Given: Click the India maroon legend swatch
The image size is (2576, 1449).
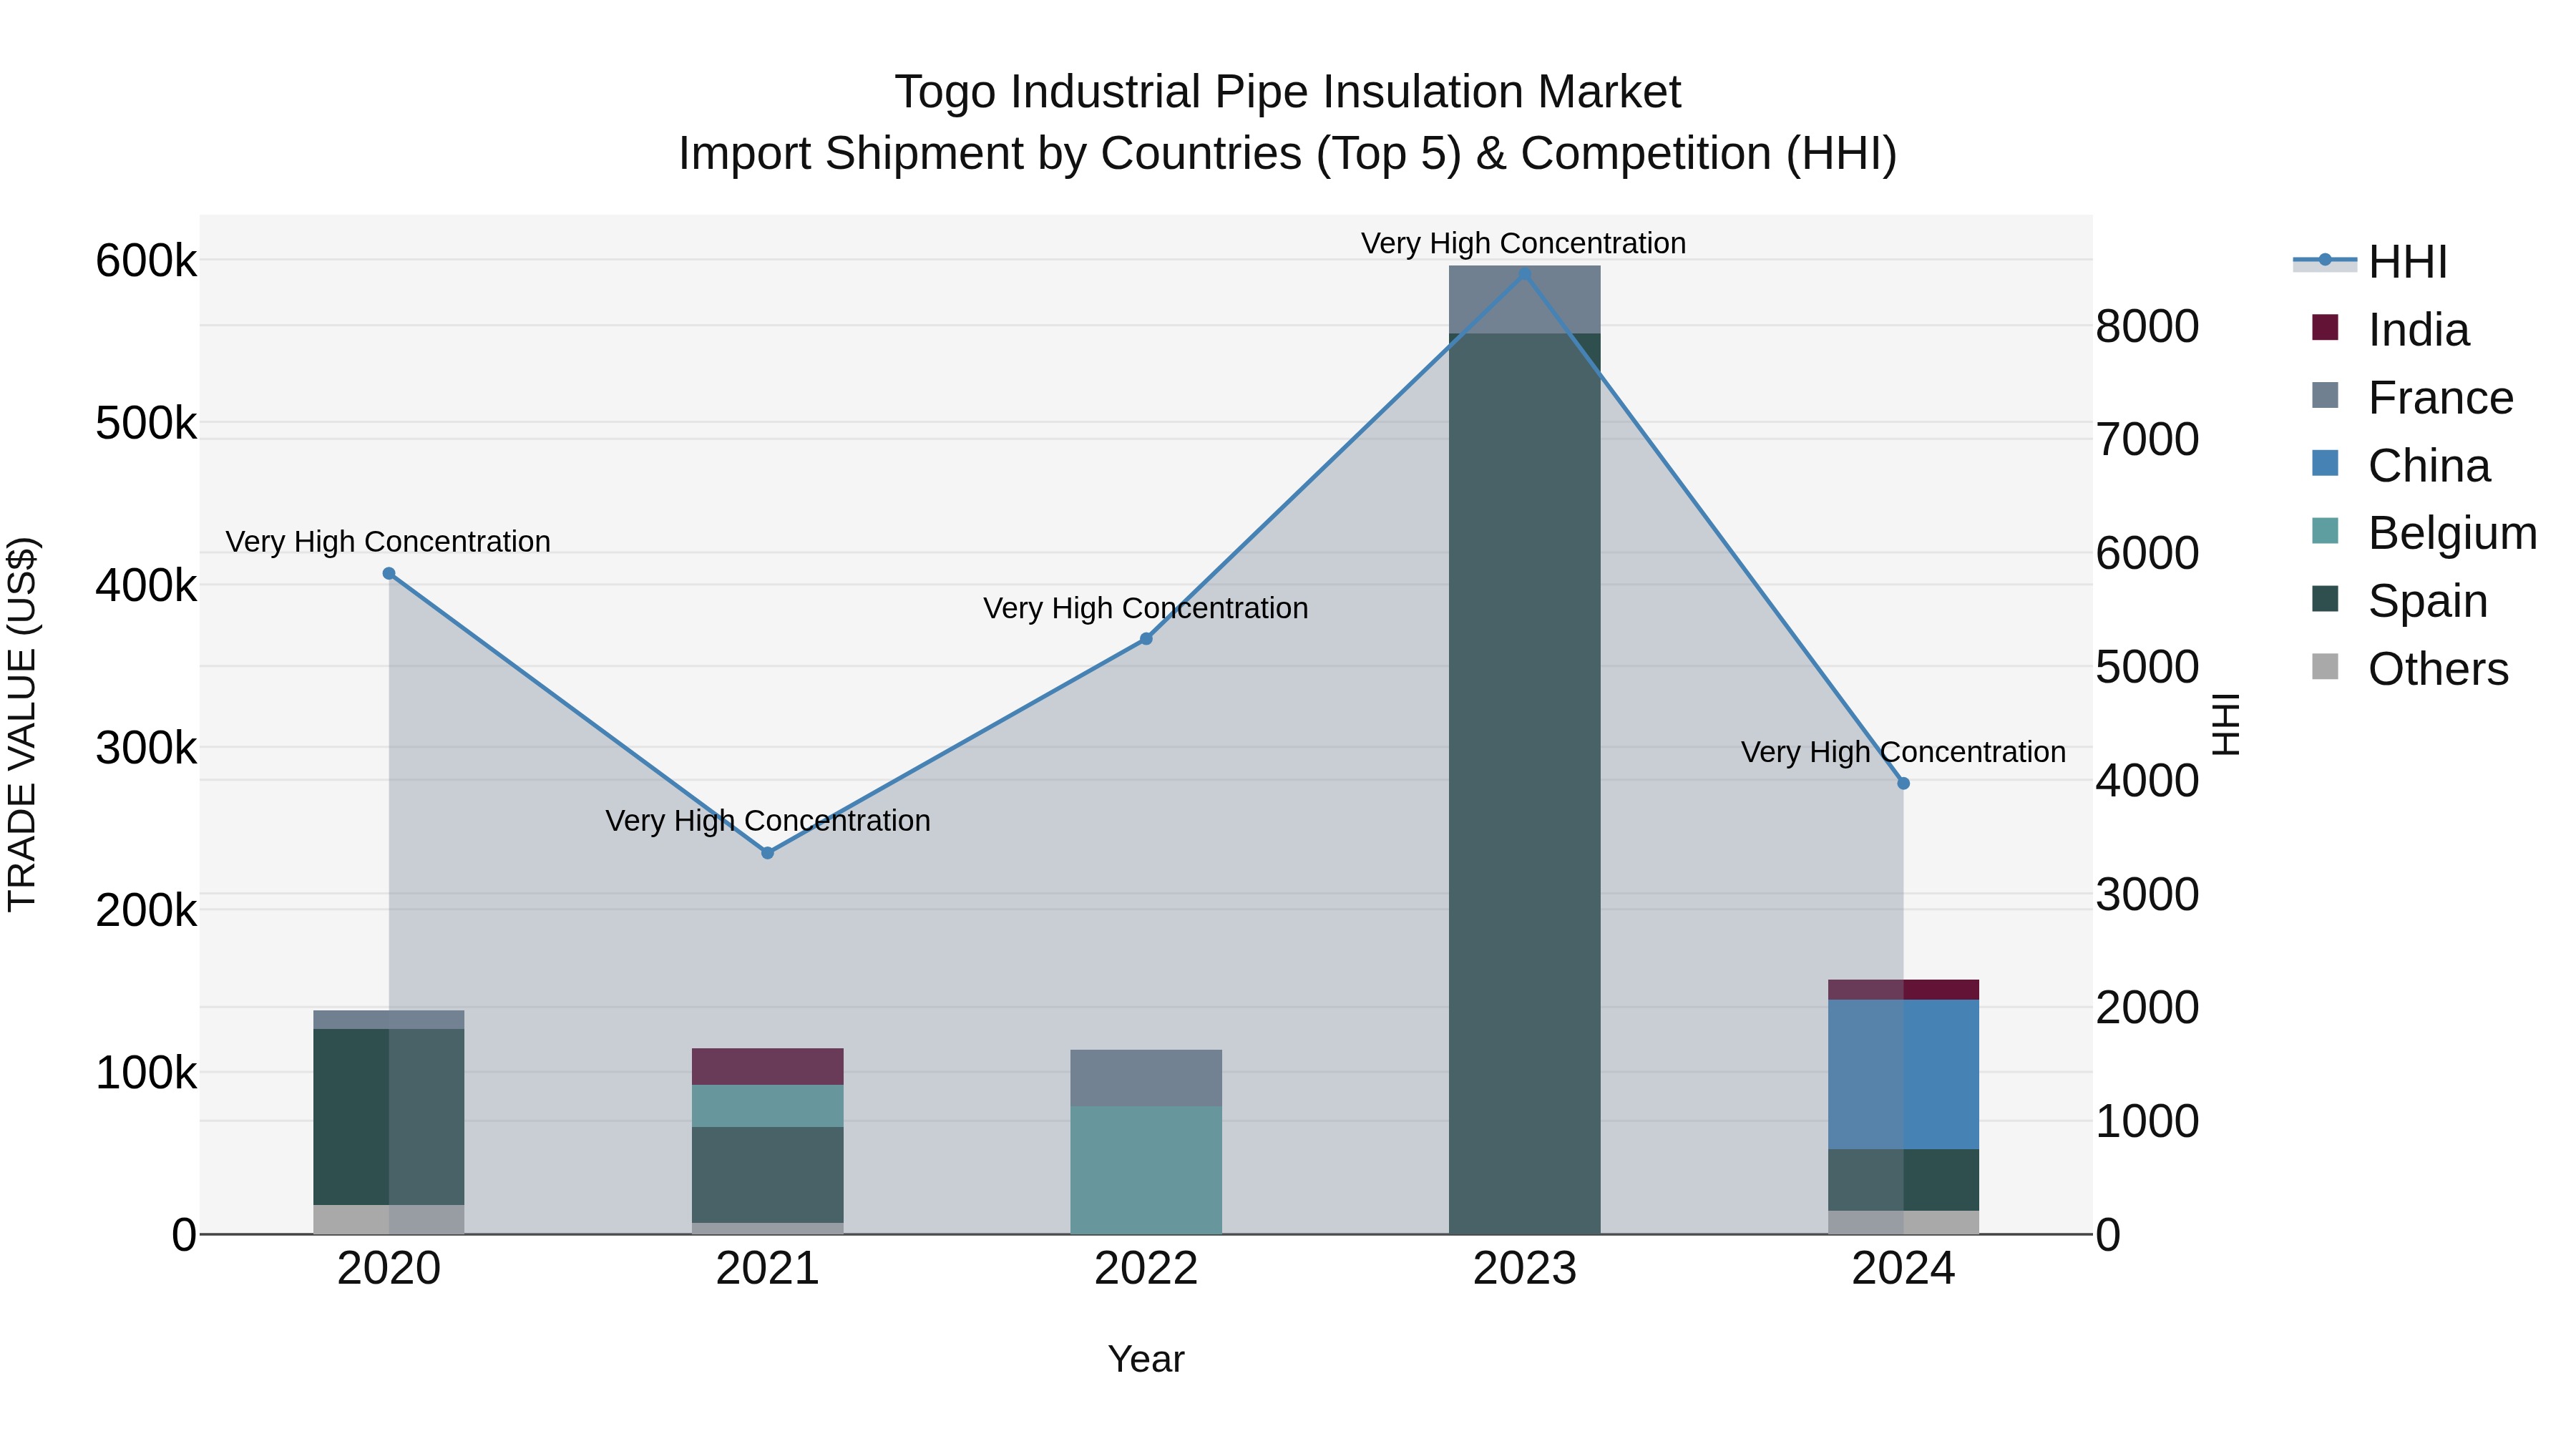Looking at the screenshot, I should tap(2325, 327).
